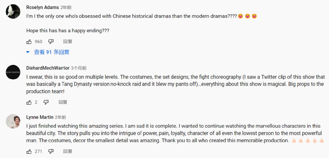Viewport: 329px width, 158px height.
Task: Dislike Roselyn Adams' comment
Action: tap(51, 41)
